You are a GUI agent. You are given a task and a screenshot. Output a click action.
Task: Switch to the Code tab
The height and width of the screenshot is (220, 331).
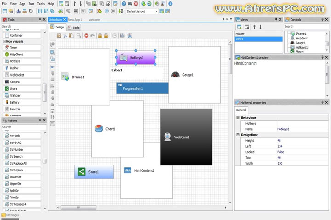[x=74, y=27]
